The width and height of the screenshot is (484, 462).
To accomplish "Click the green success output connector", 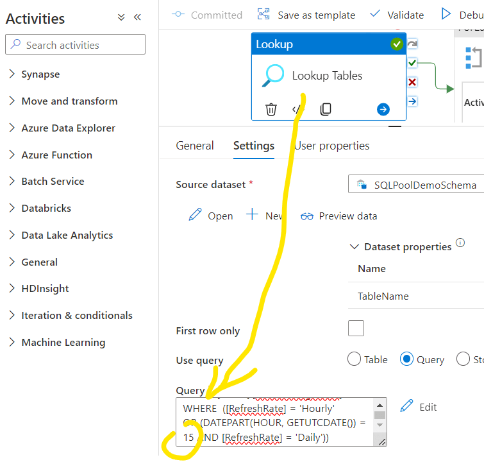I will click(x=412, y=63).
